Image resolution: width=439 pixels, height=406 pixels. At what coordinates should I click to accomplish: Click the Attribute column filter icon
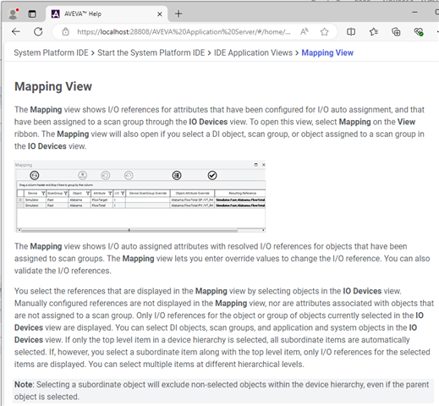tap(110, 193)
